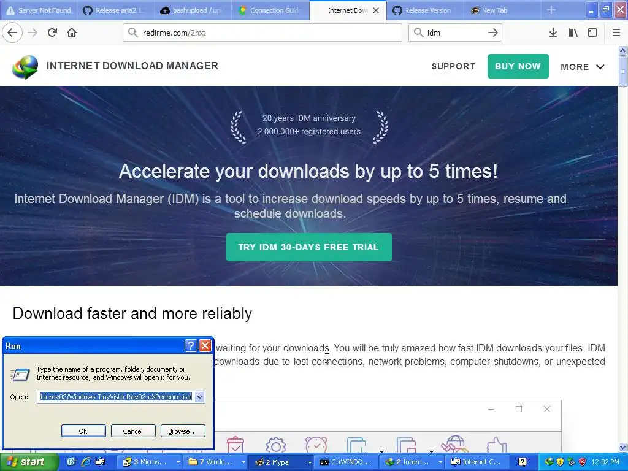The width and height of the screenshot is (628, 471).
Task: Switch to the Connection Guide tab
Action: 270,10
